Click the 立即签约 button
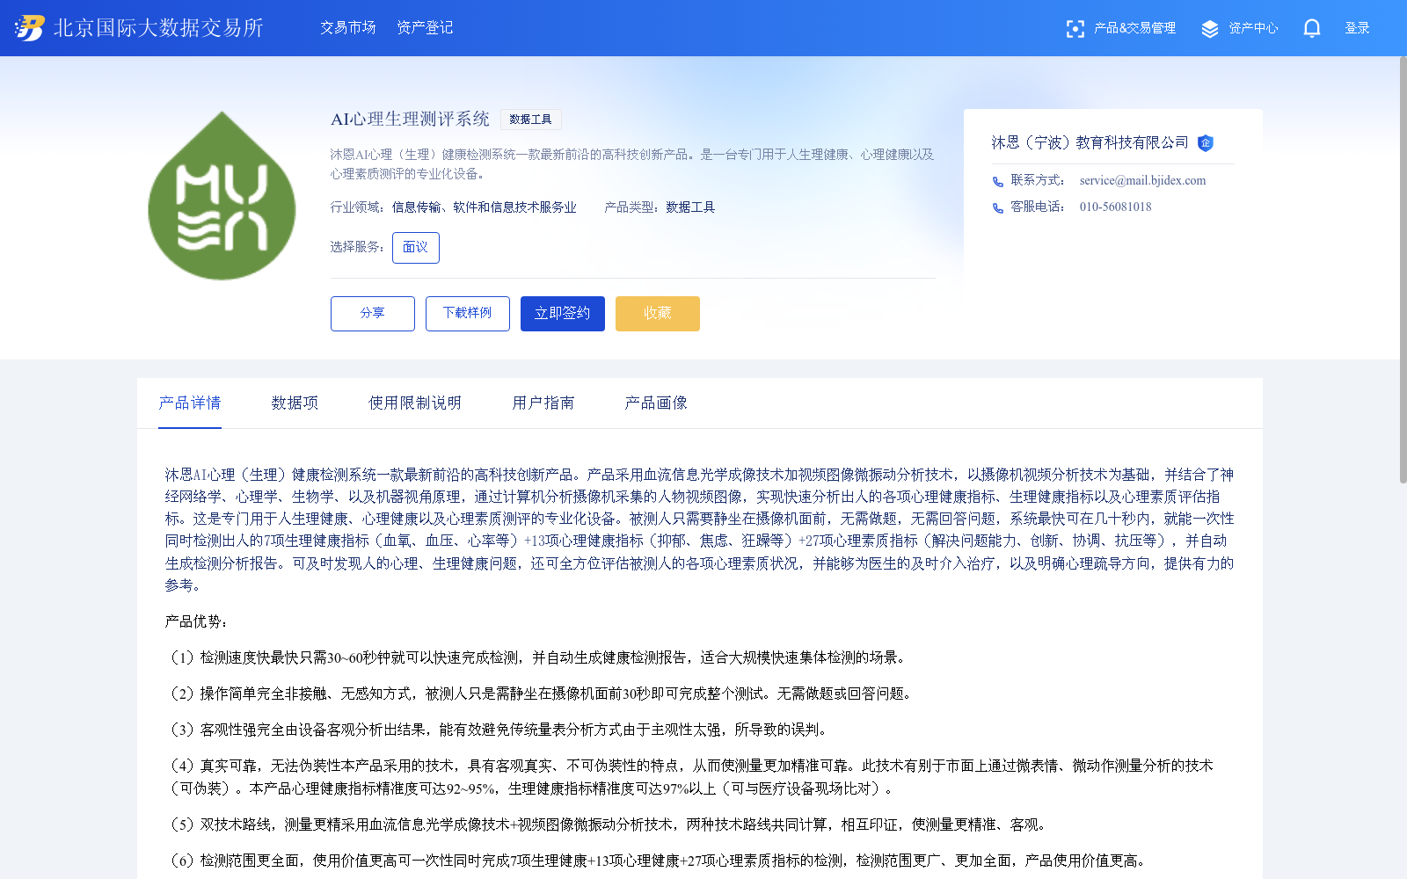Screen dimensions: 1407x879 563,314
